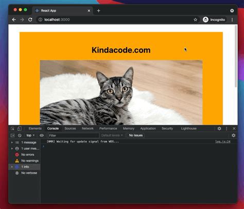This screenshot has width=244, height=209.
Task: Open console settings gear
Action: (x=233, y=135)
